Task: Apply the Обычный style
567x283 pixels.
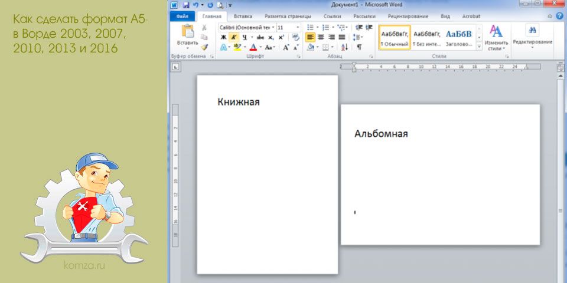Action: click(395, 38)
